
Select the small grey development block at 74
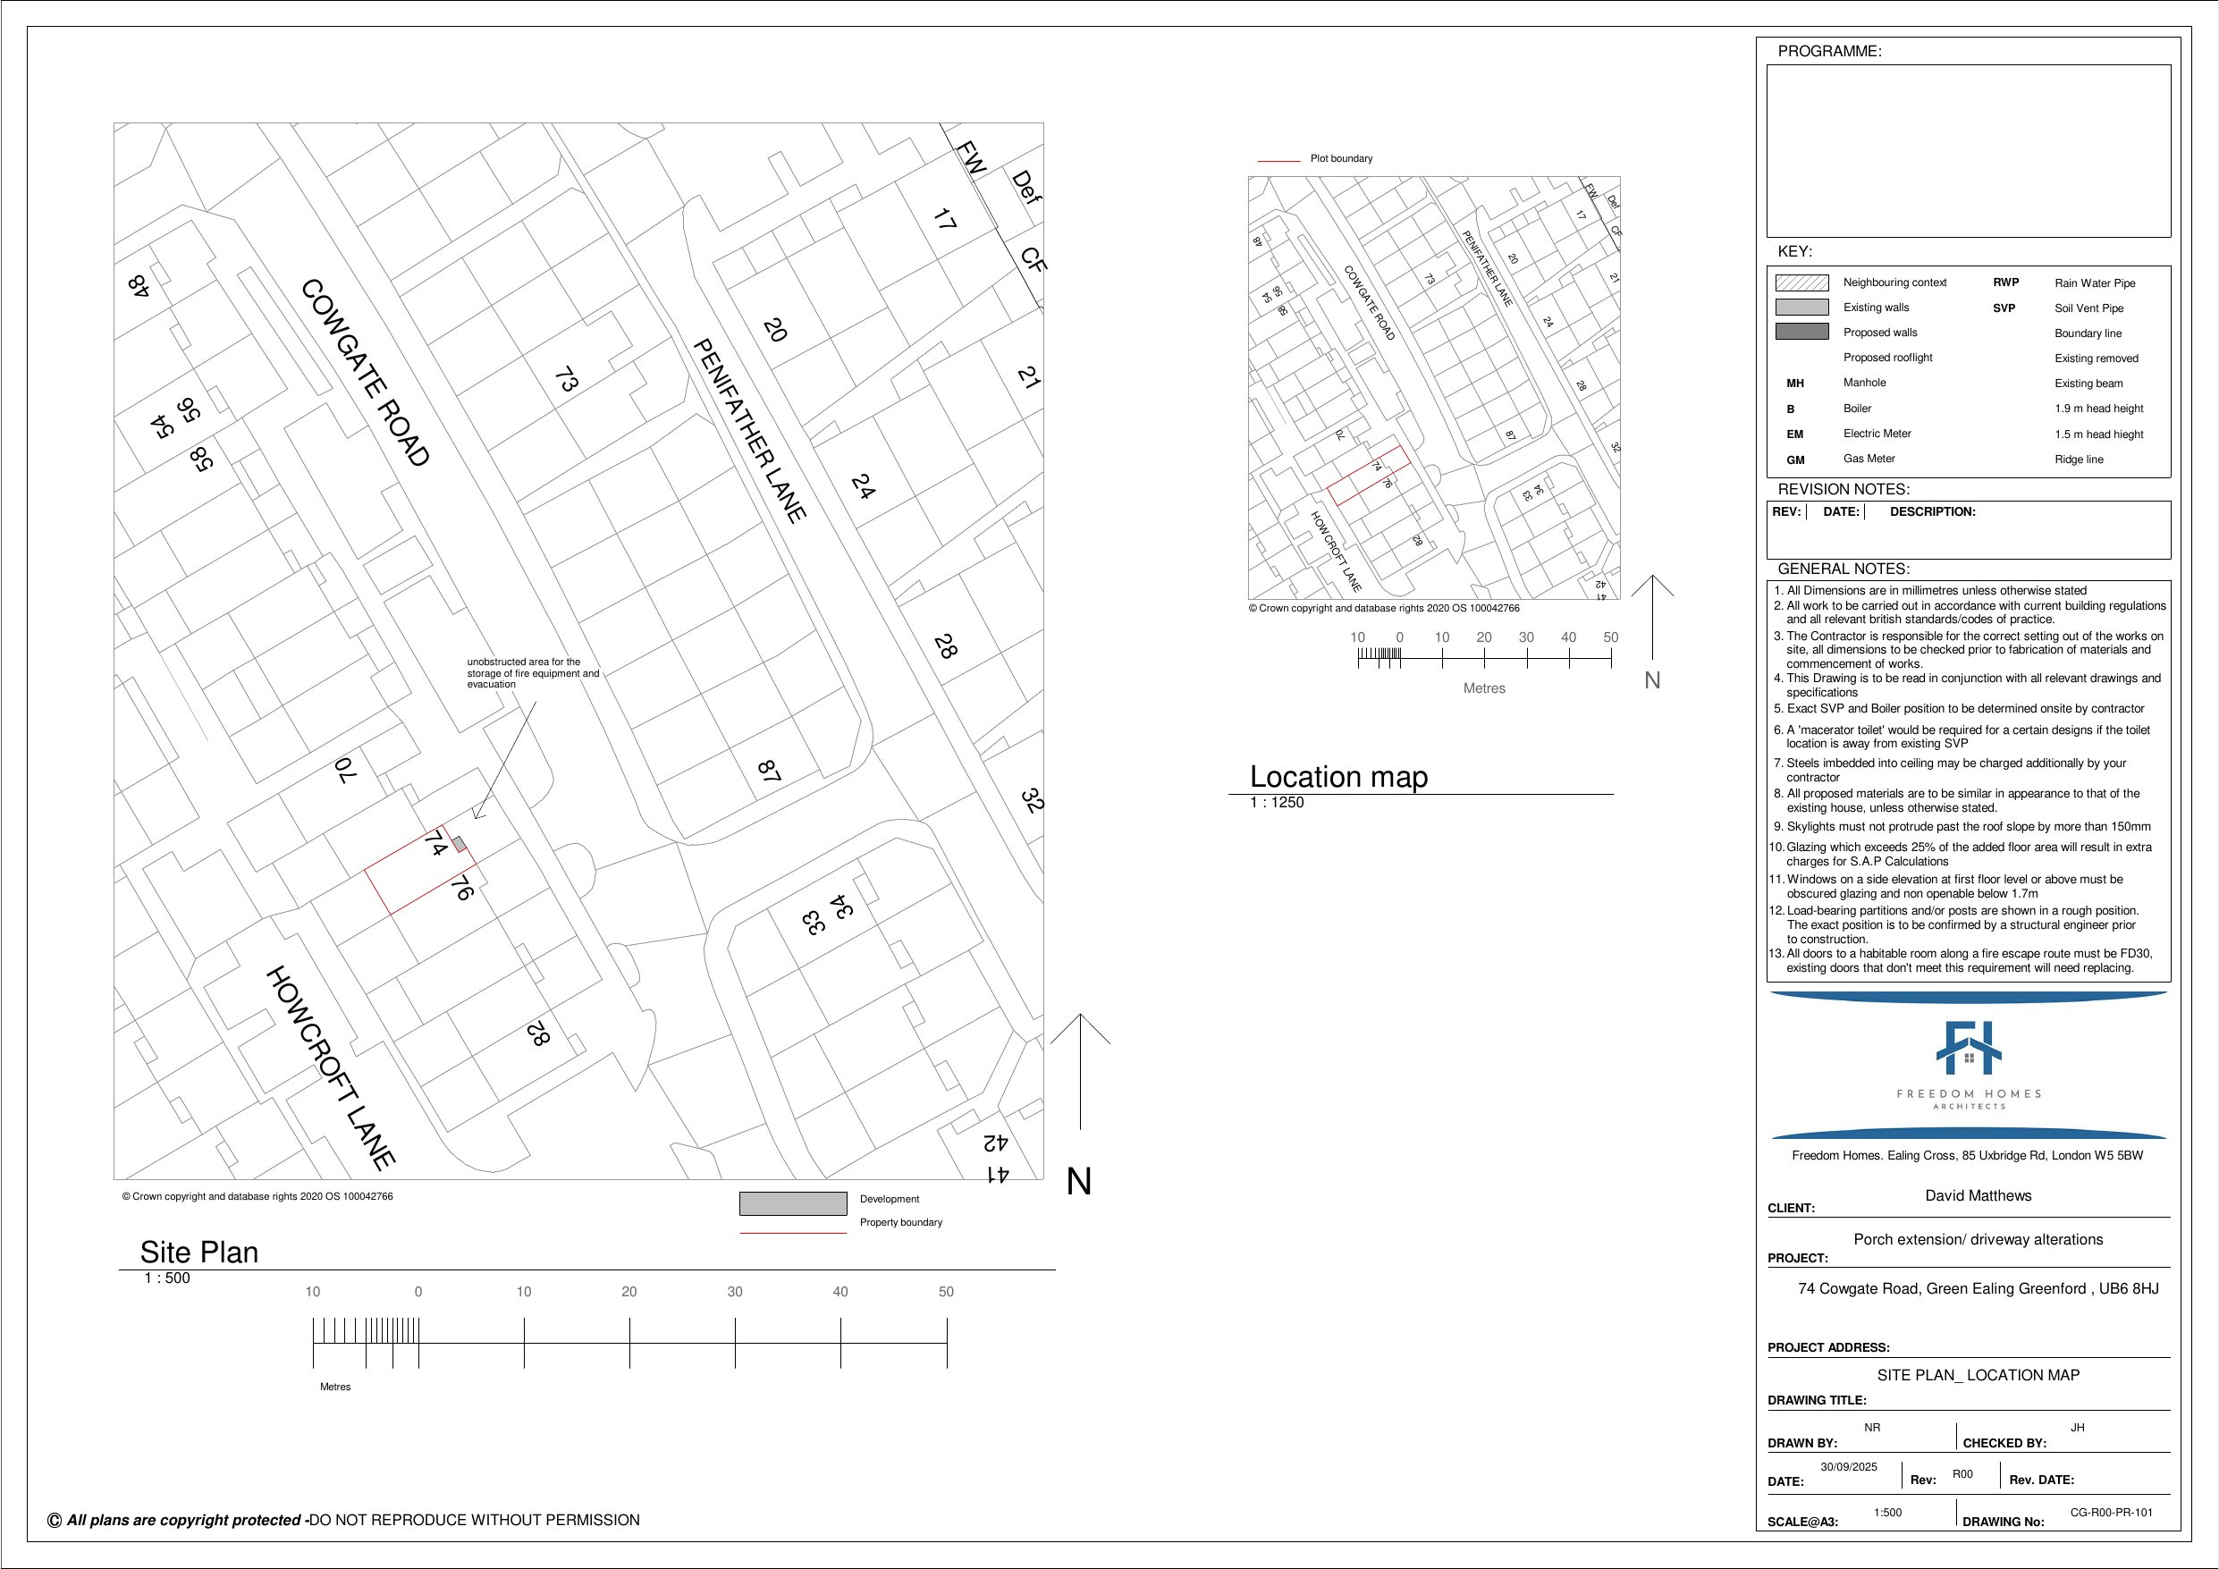pyautogui.click(x=460, y=844)
